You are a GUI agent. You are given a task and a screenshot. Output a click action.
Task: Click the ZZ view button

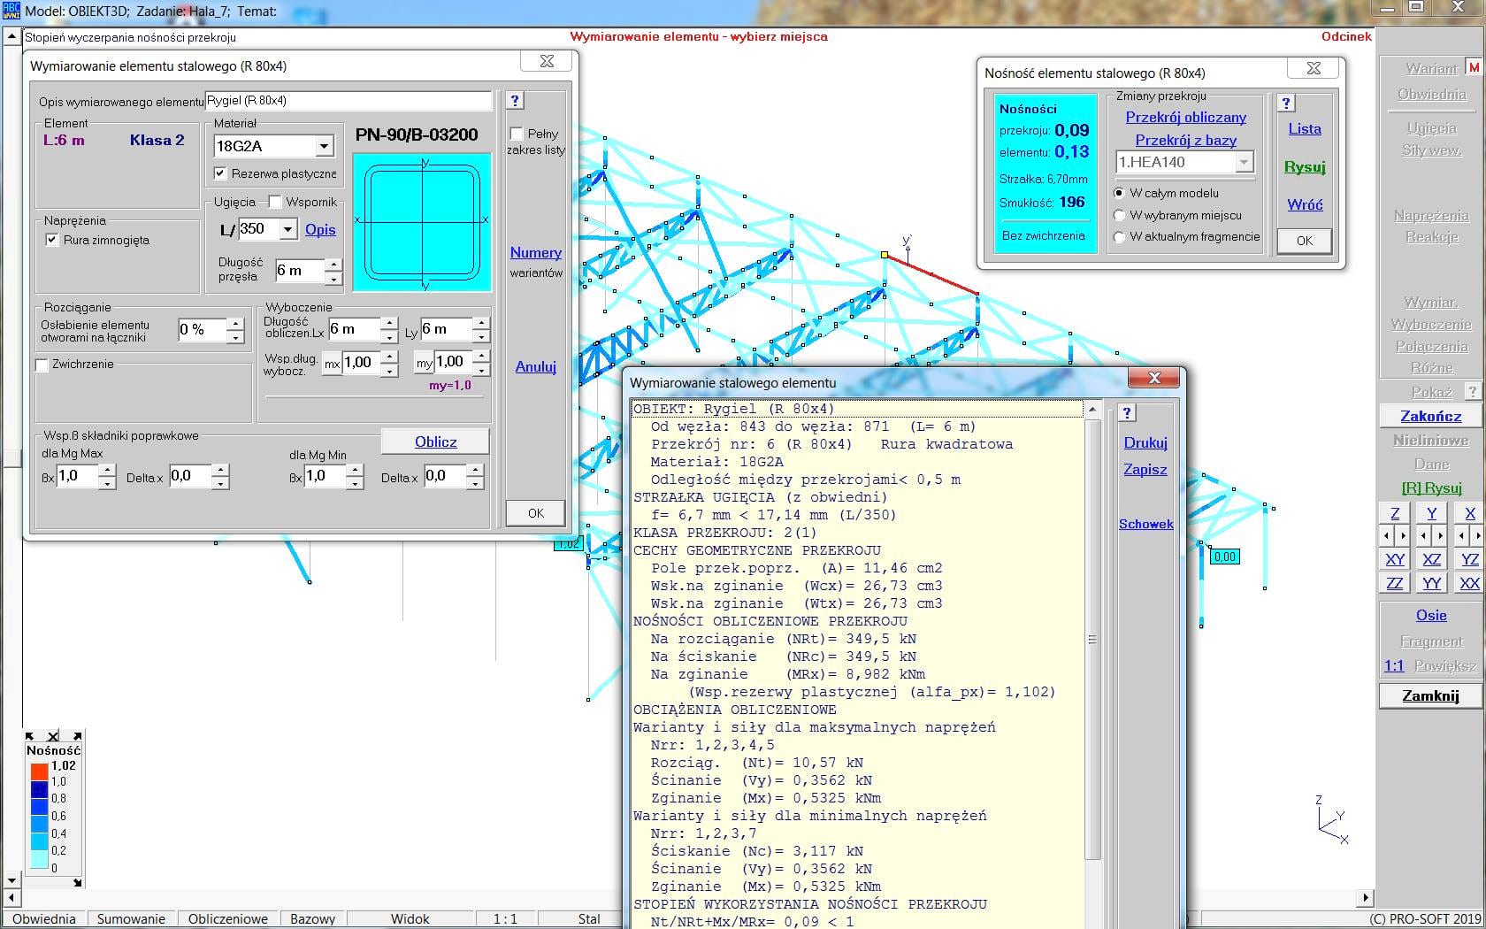click(x=1394, y=583)
